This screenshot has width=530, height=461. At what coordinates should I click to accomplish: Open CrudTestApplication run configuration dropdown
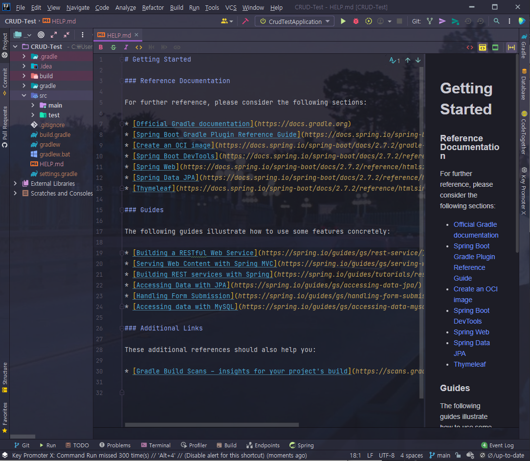tap(295, 22)
